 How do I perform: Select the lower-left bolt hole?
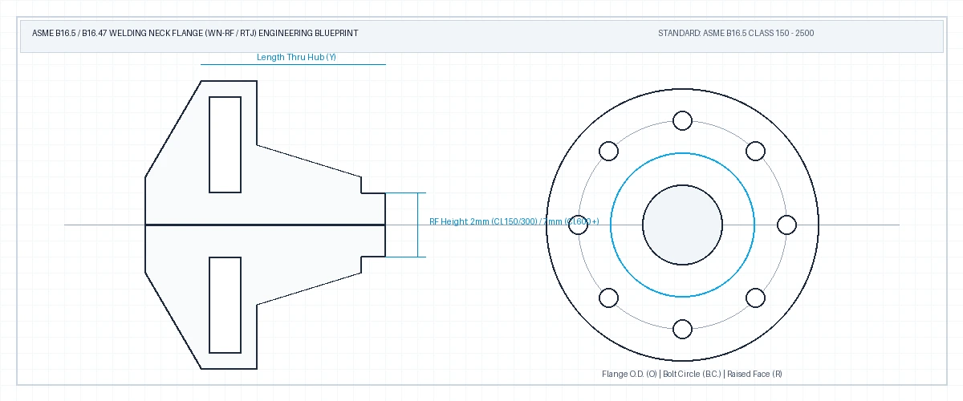tap(608, 298)
